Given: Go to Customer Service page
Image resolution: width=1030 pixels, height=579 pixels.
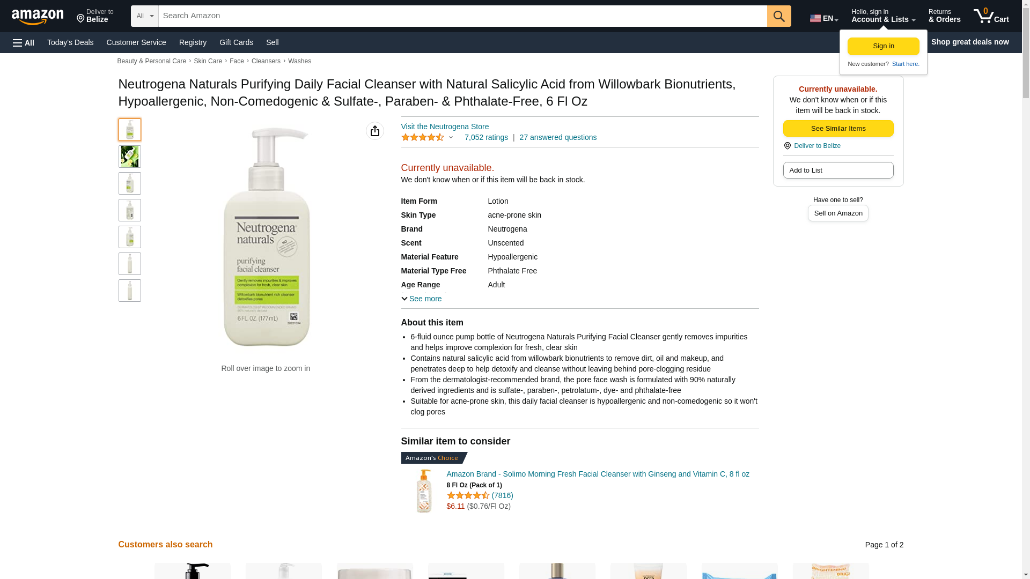Looking at the screenshot, I should point(136,42).
